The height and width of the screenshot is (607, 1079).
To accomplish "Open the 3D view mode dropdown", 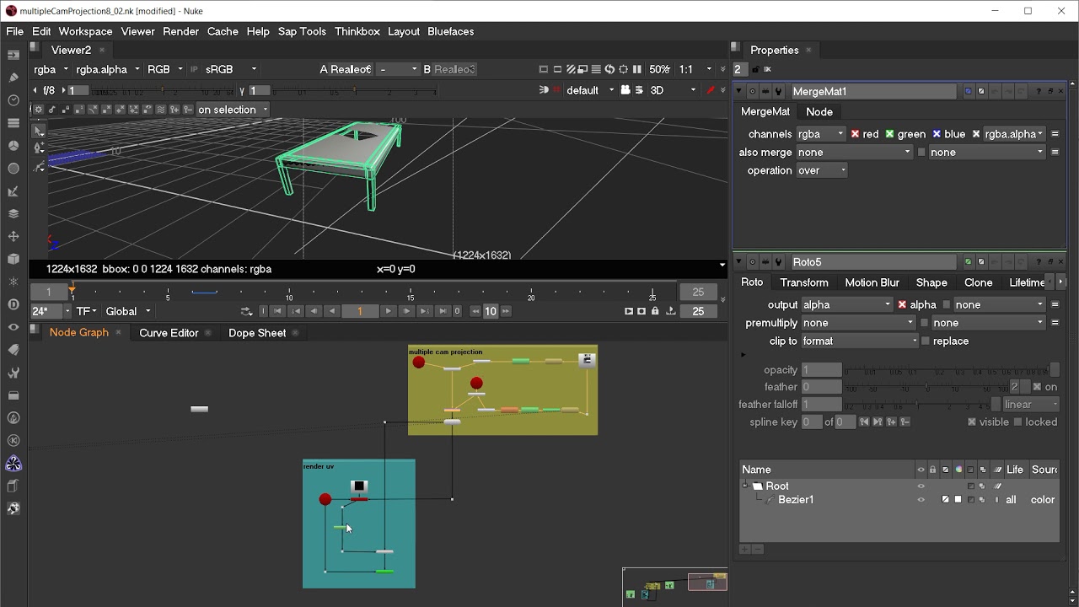I will [x=672, y=90].
